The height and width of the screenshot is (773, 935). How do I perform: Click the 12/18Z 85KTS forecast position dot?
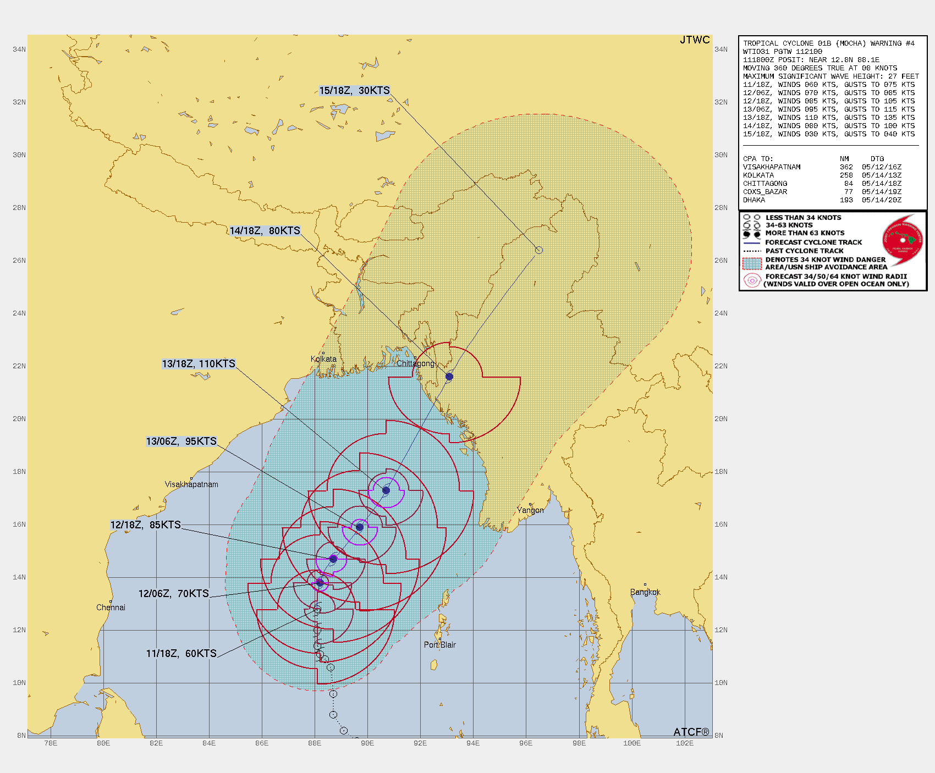point(333,559)
